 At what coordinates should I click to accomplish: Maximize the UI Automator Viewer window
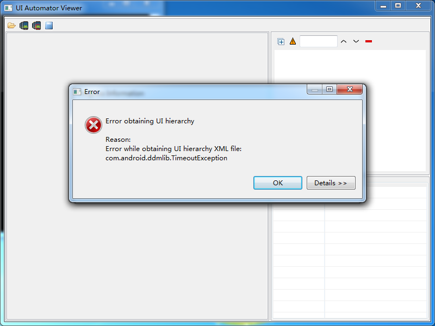pos(398,6)
